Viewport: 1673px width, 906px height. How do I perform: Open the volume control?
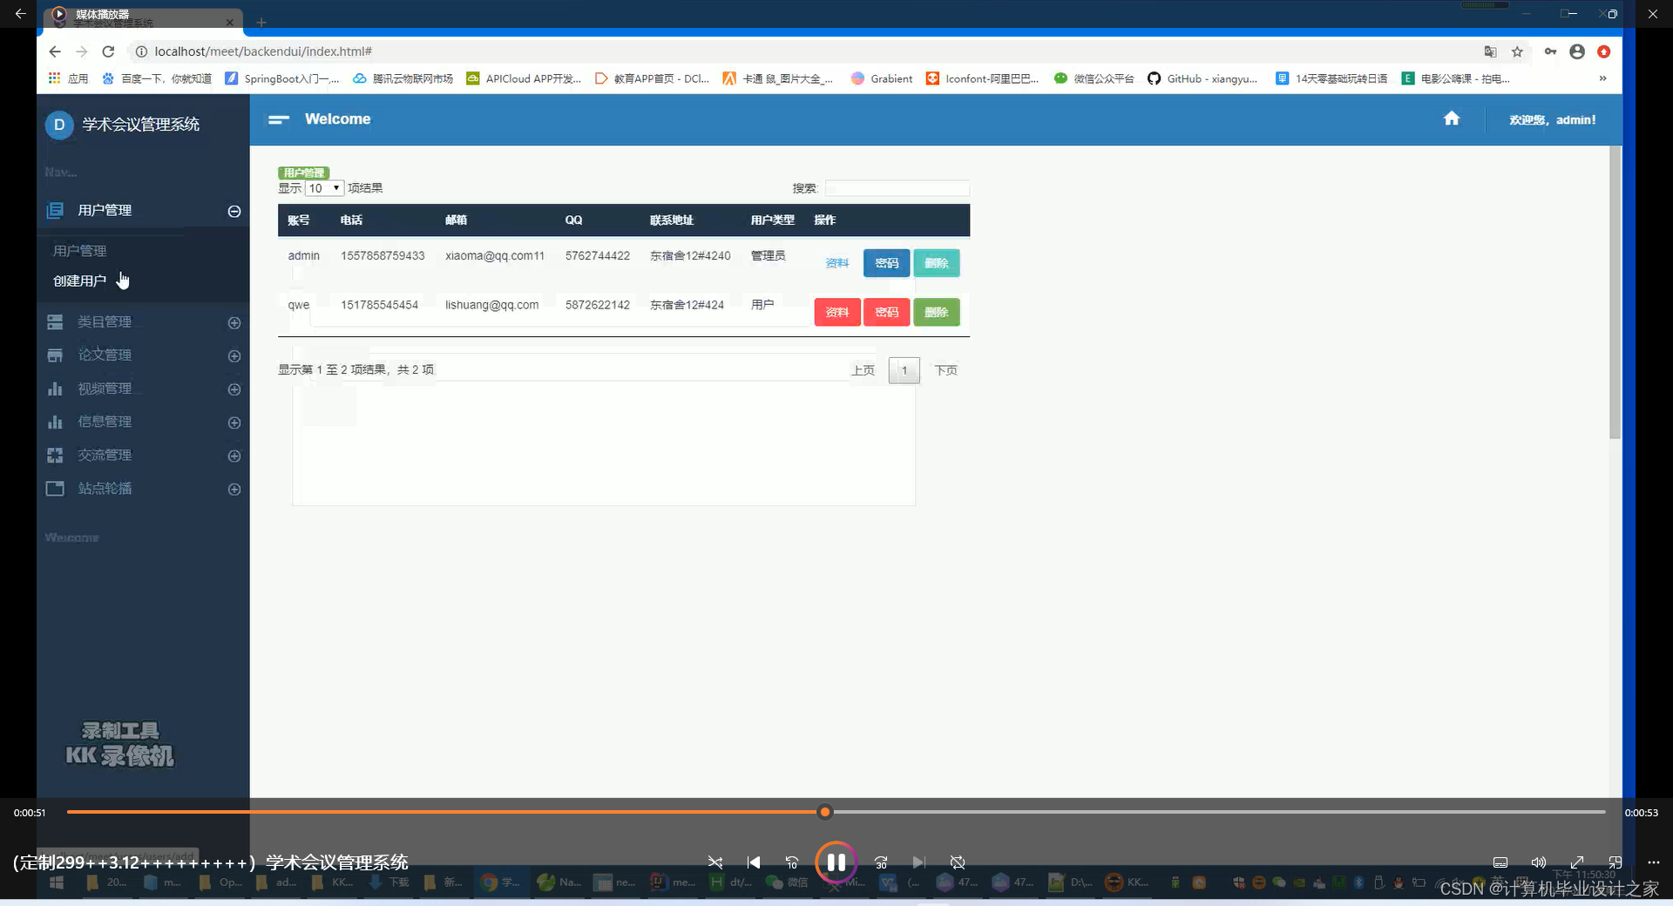1539,862
